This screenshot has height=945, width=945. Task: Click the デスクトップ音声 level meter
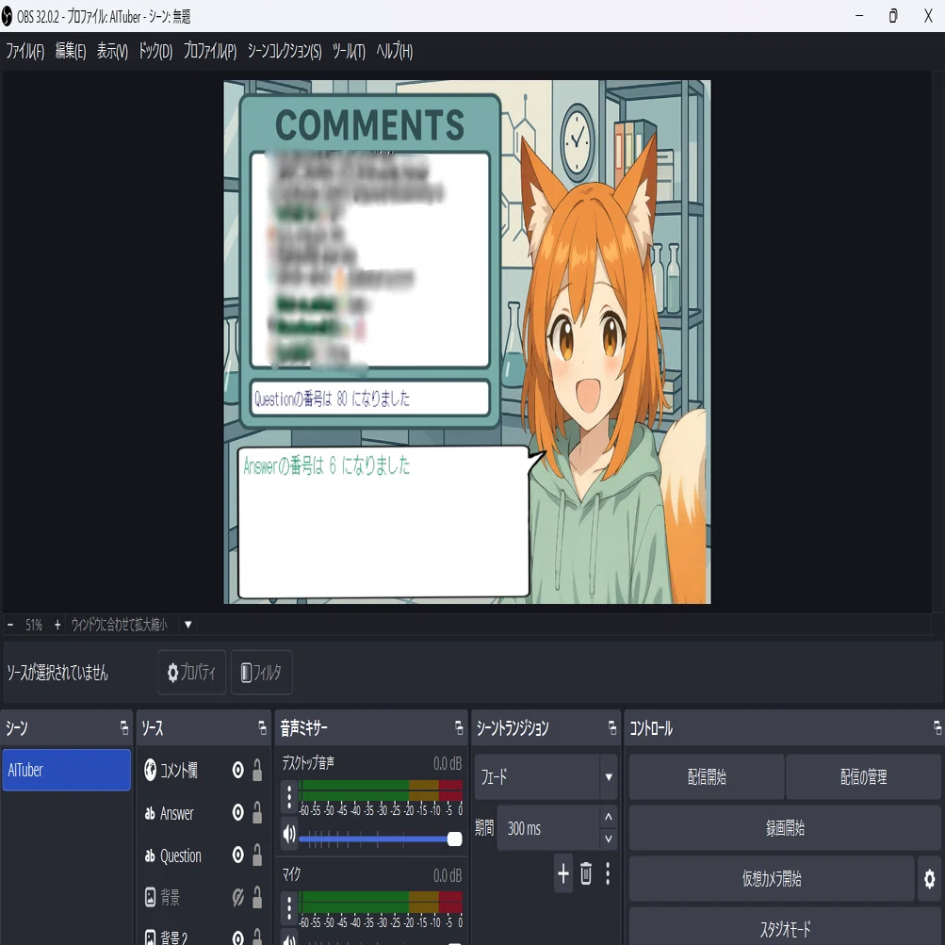[x=381, y=790]
